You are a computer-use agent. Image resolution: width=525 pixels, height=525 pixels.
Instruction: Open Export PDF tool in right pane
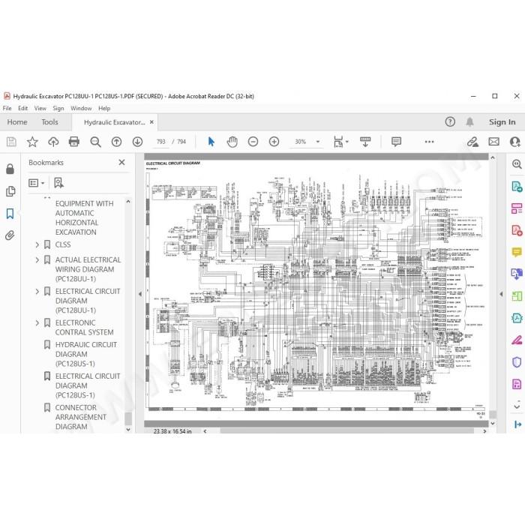(517, 186)
